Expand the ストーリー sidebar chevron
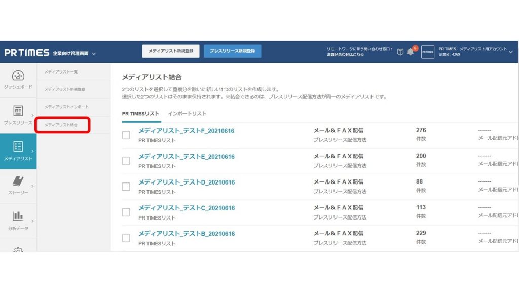519x292 pixels. pyautogui.click(x=32, y=186)
